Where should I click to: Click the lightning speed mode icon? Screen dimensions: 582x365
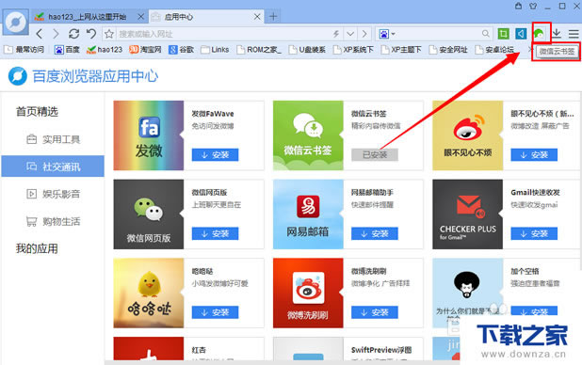(x=336, y=34)
